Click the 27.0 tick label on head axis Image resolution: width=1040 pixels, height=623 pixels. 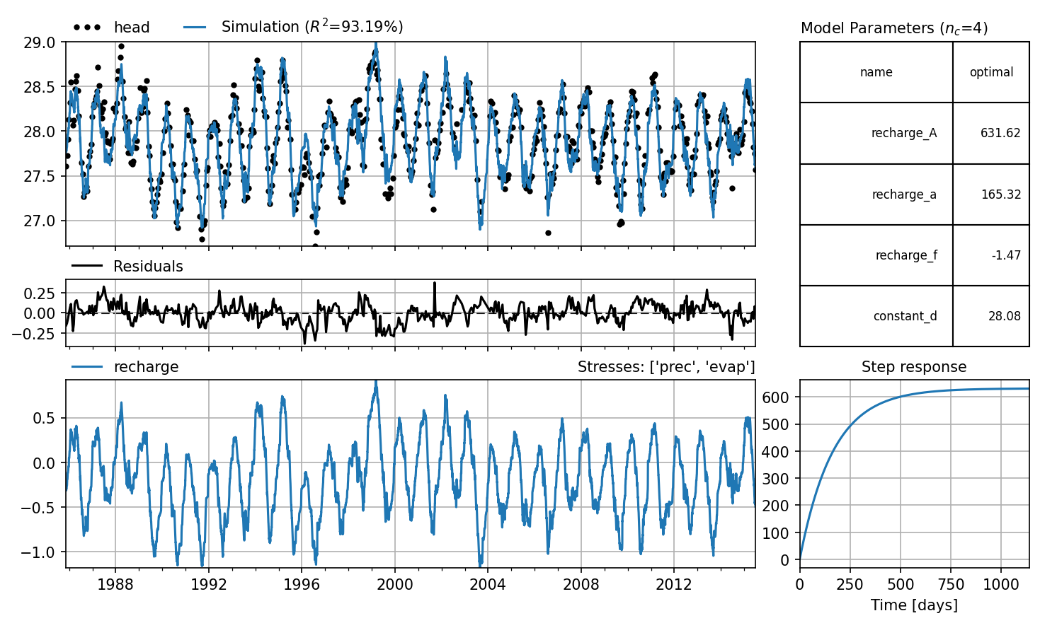coord(40,221)
